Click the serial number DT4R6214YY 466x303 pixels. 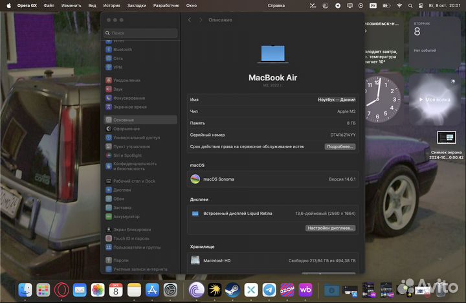[x=342, y=135]
